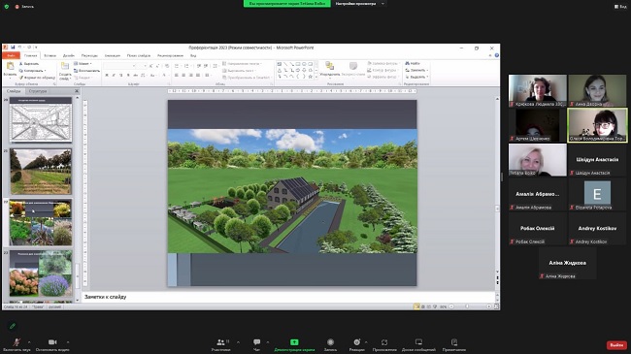Open the Zoom Chat panel

click(256, 342)
